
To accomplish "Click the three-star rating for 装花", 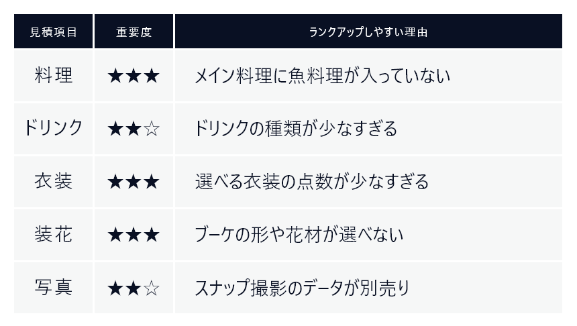I will [134, 235].
